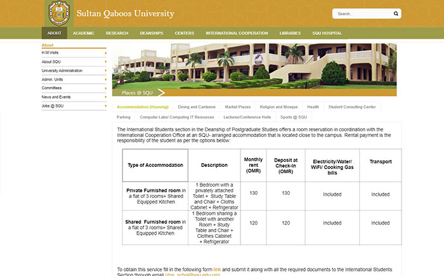This screenshot has width=444, height=276.
Task: Click the Shared Furnished room cell
Action: [x=155, y=228]
